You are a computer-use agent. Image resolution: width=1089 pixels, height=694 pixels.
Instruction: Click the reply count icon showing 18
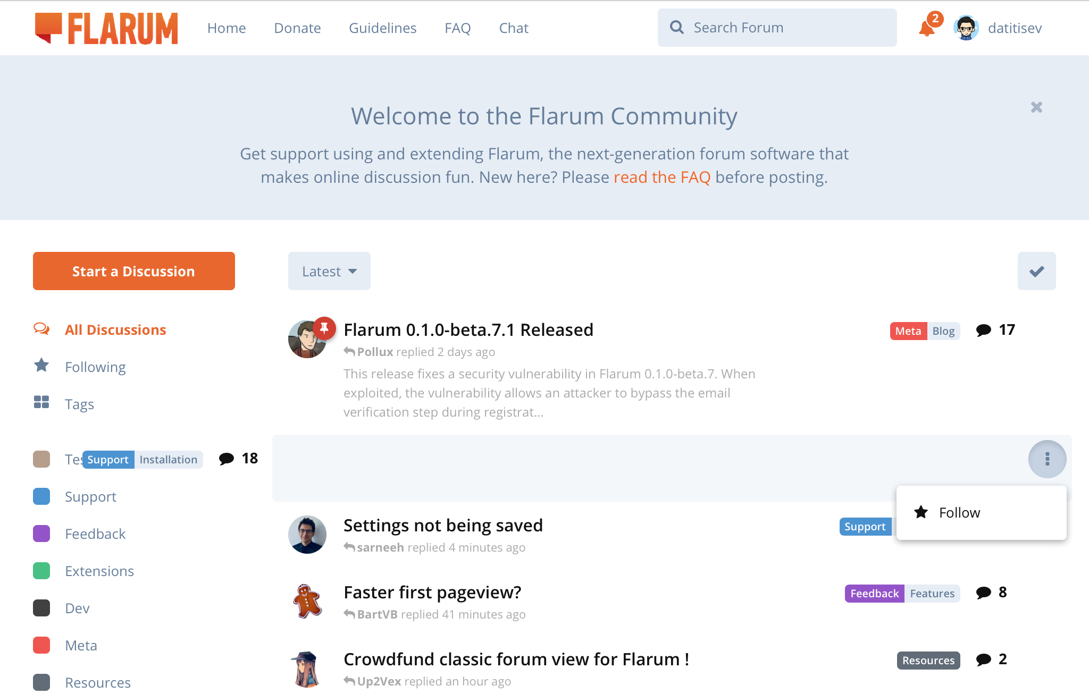pyautogui.click(x=227, y=459)
